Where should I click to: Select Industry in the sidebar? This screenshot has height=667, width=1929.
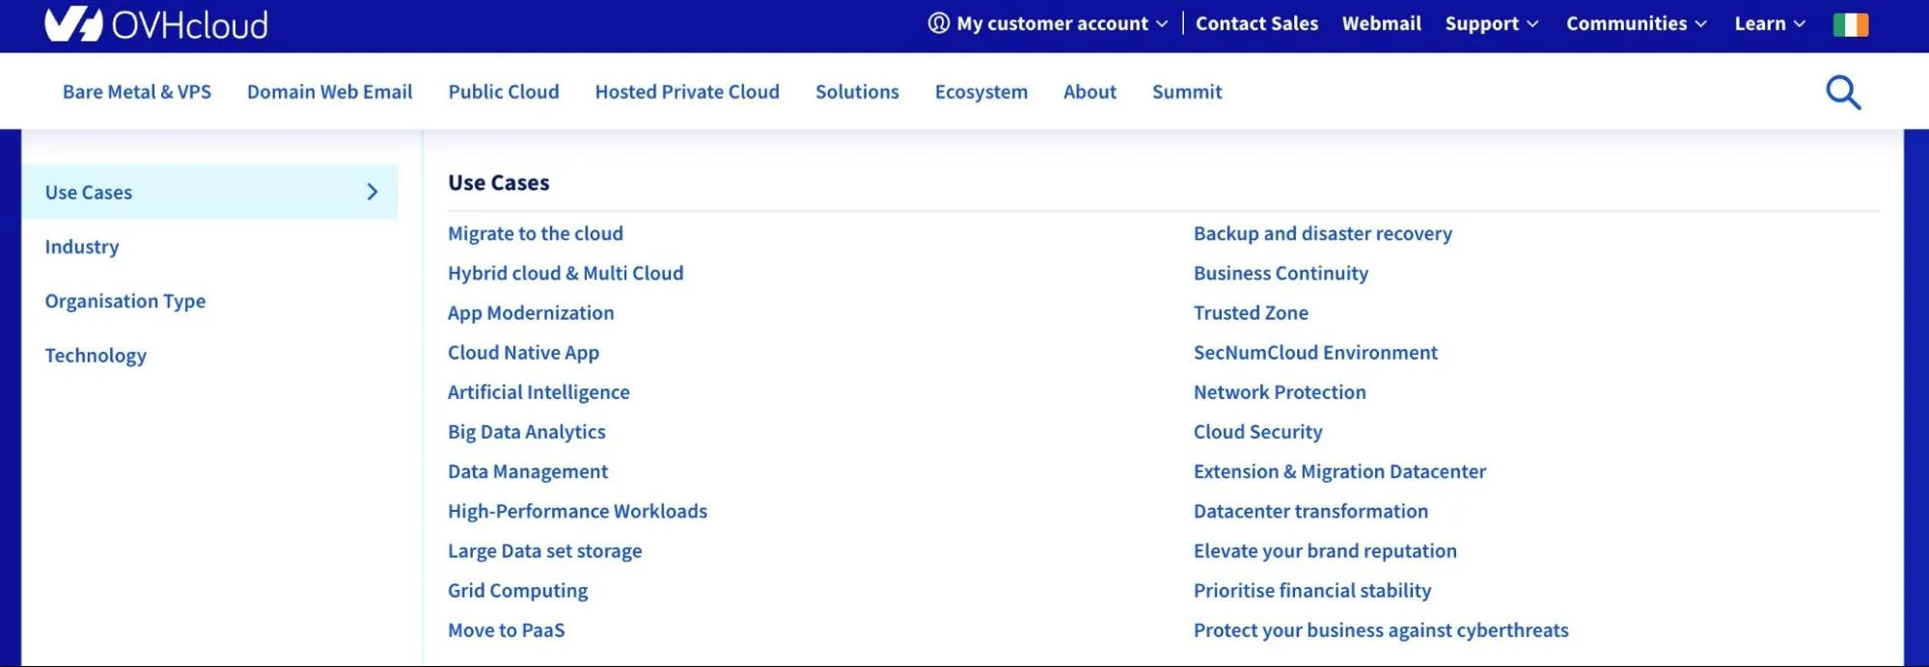(82, 247)
